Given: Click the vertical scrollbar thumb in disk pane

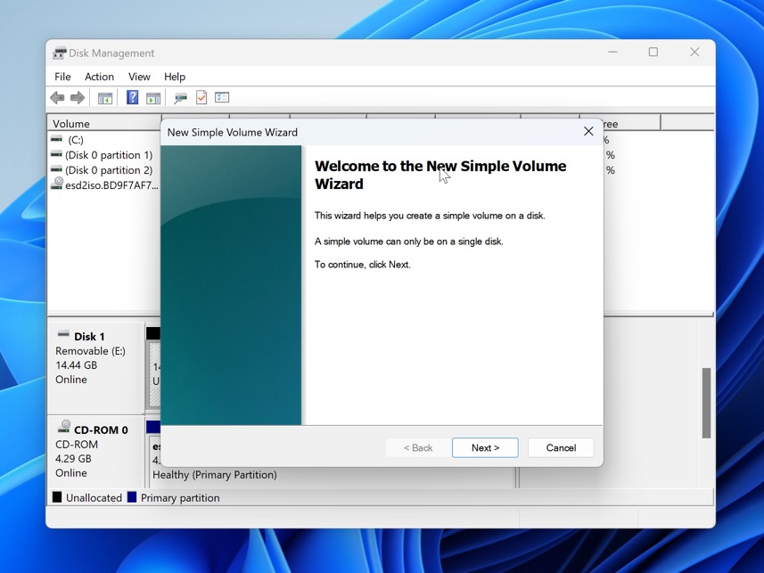Looking at the screenshot, I should pyautogui.click(x=706, y=403).
